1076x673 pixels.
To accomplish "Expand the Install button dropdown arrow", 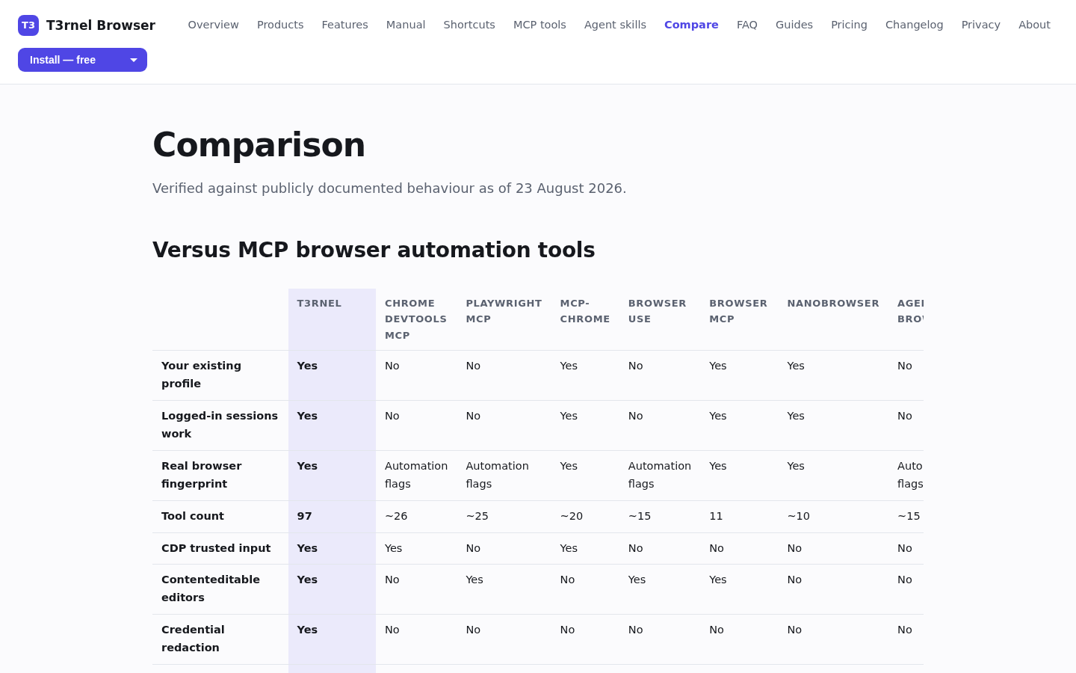I will [134, 60].
